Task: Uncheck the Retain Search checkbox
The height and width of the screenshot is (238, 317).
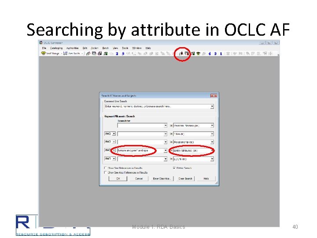Action: pyautogui.click(x=174, y=168)
